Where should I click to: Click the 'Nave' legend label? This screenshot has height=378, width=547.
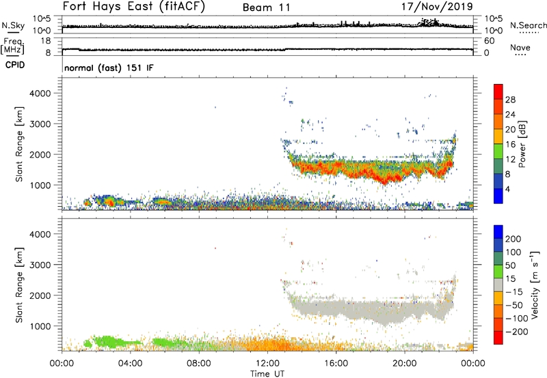[520, 47]
